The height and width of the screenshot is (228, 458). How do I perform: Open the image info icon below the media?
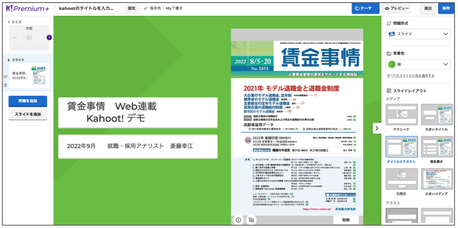click(238, 220)
